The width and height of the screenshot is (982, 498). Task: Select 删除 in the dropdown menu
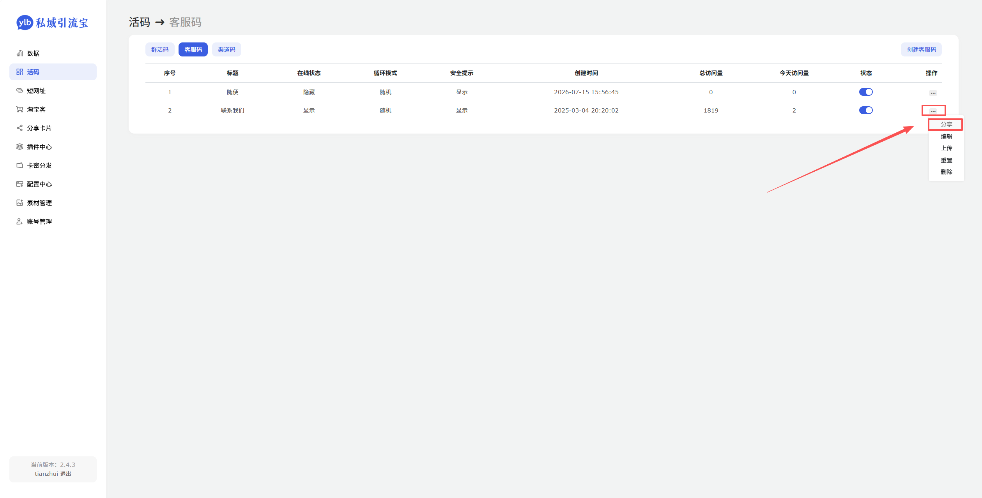pyautogui.click(x=946, y=172)
